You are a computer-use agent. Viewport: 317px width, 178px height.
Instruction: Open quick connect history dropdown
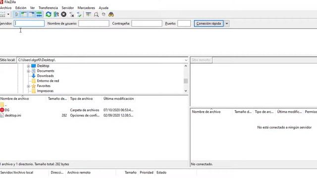click(x=227, y=23)
